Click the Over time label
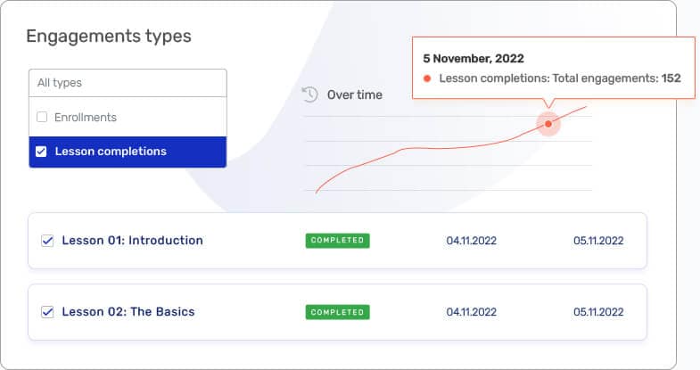The height and width of the screenshot is (370, 700). (354, 95)
